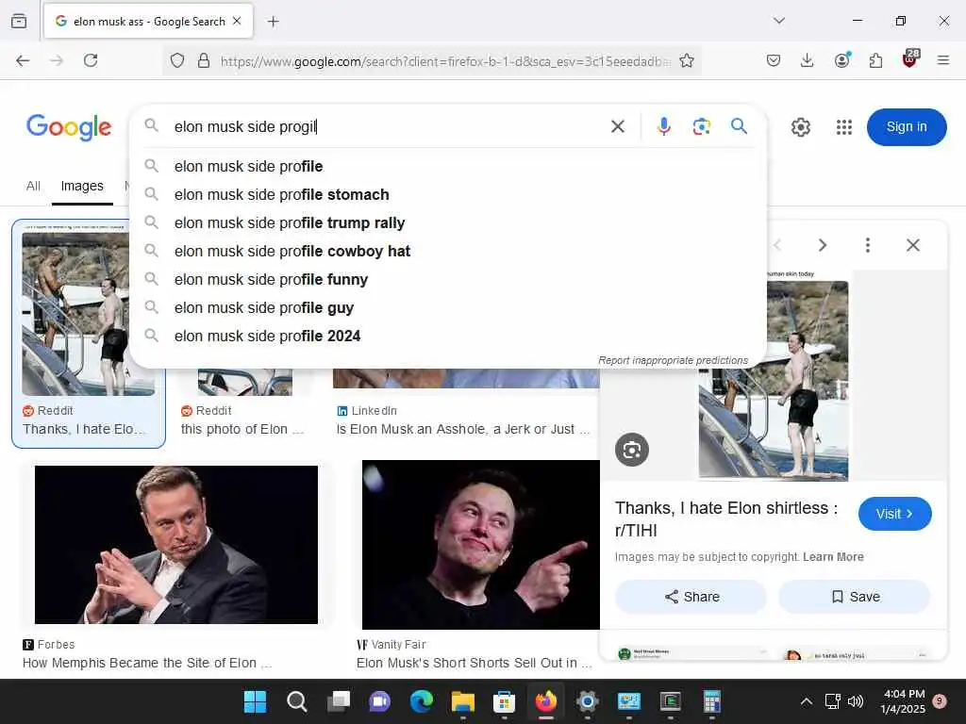Bookmark this page with star icon
The image size is (966, 724).
tap(687, 60)
